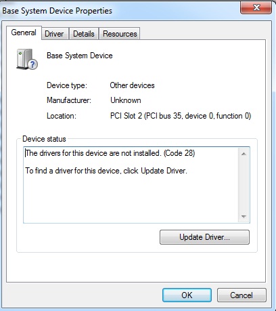
Task: Click the Other devices type value
Action: (x=132, y=85)
